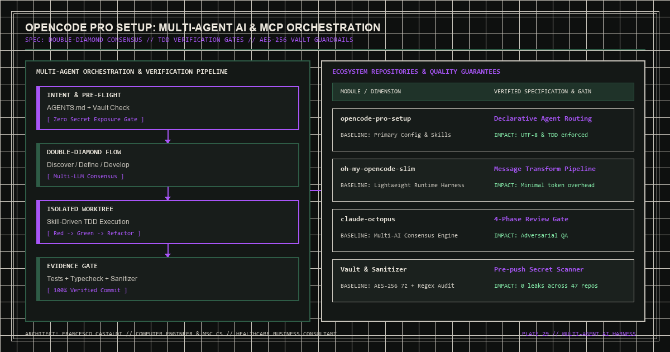The height and width of the screenshot is (352, 670).
Task: Click the "[ Zero Secret Exposure Gate ]" tag
Action: pos(95,120)
